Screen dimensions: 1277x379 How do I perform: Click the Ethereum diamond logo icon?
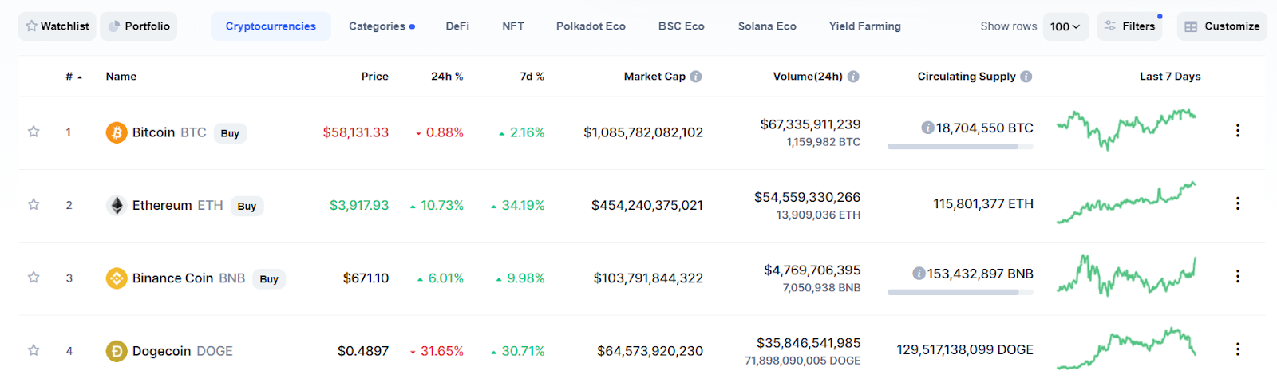pyautogui.click(x=117, y=206)
